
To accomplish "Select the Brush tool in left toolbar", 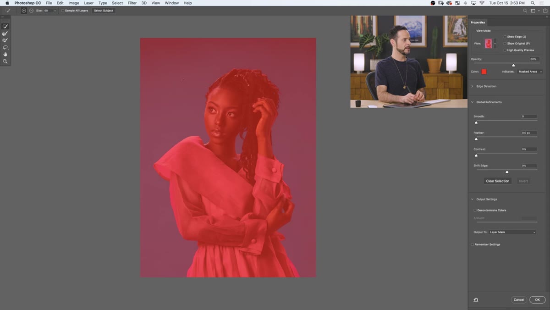I will click(5, 40).
